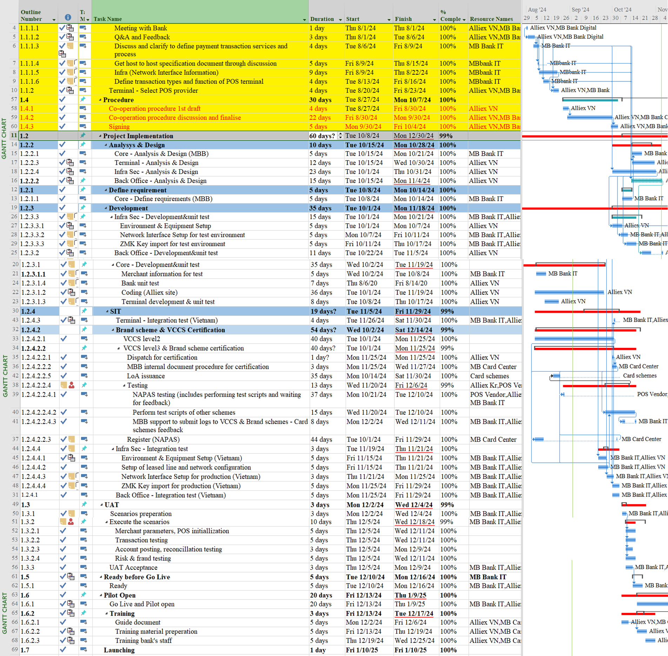Select the 'Terminal - Select POS provider' task cell

pyautogui.click(x=200, y=90)
